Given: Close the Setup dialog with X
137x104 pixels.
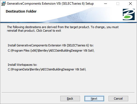Looking at the screenshot, I should coord(130,4).
